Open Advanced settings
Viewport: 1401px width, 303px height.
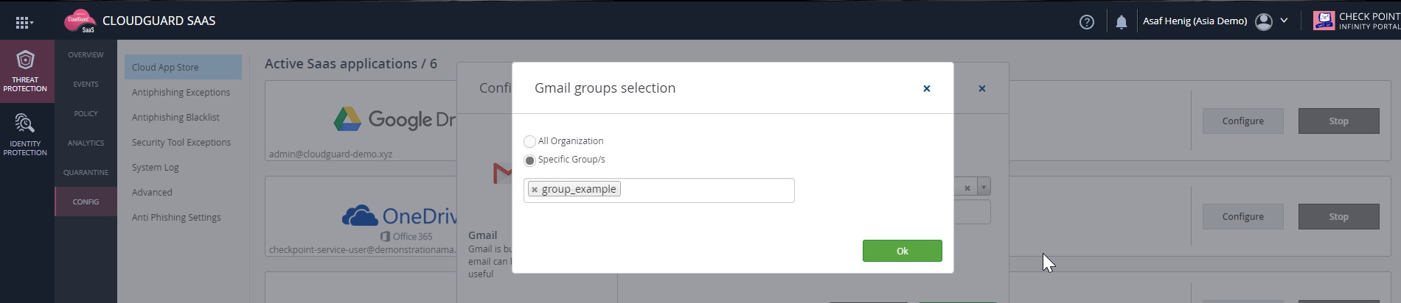152,193
